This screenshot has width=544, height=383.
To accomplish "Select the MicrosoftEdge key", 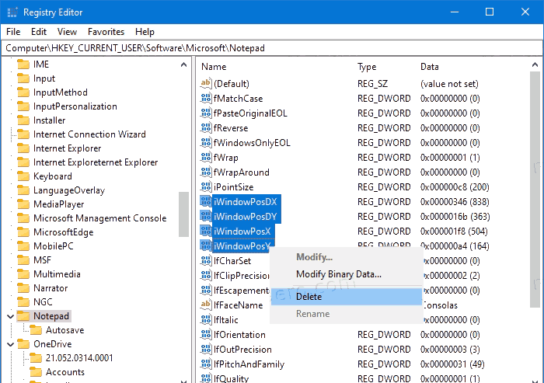I will (x=64, y=232).
